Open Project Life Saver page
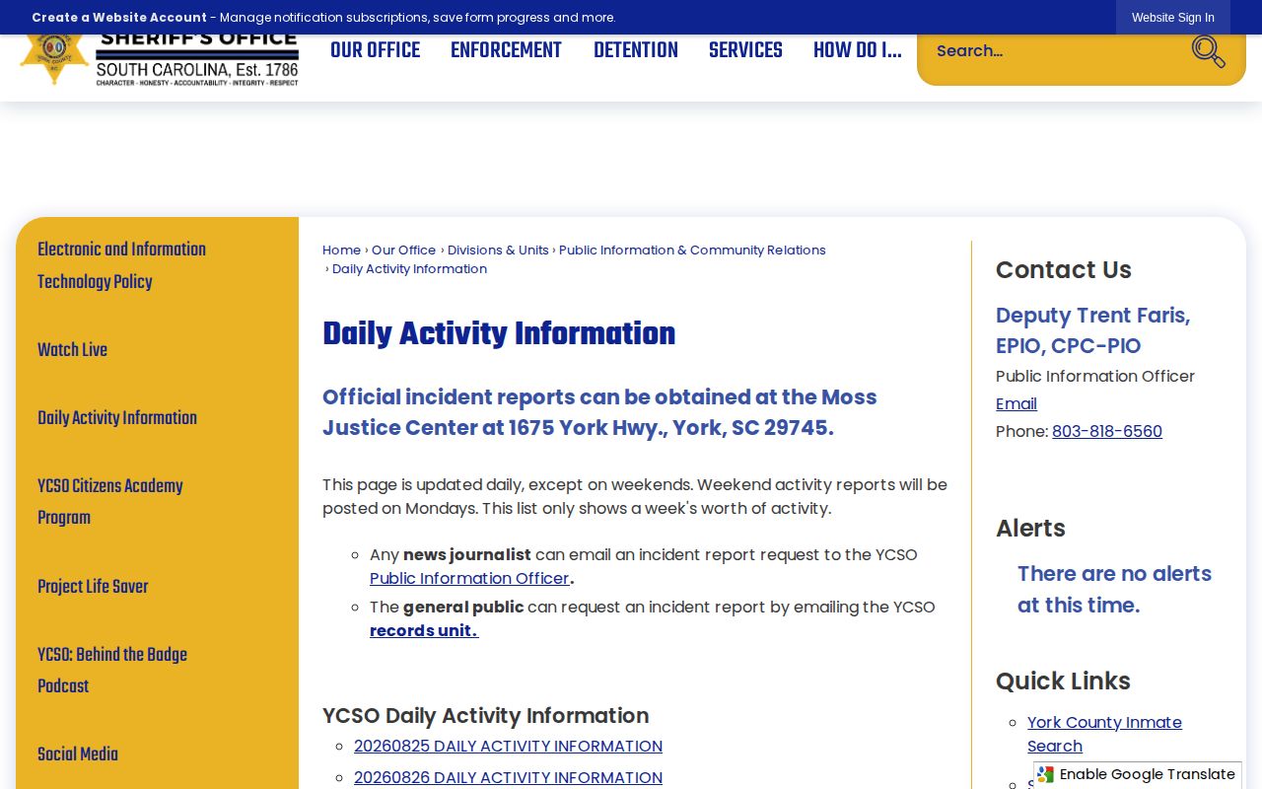 93,588
